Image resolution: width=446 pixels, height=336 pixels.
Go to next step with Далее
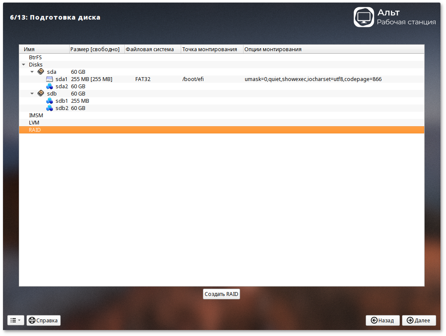[x=419, y=320]
